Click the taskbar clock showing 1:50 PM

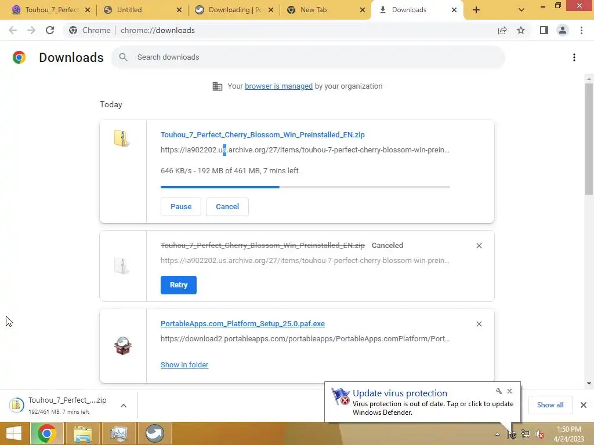[x=568, y=434]
